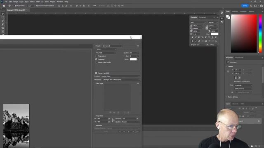This screenshot has width=264, height=148.
Task: Open the Metadata Copyright and Contact Info dropdown
Action: [121, 79]
